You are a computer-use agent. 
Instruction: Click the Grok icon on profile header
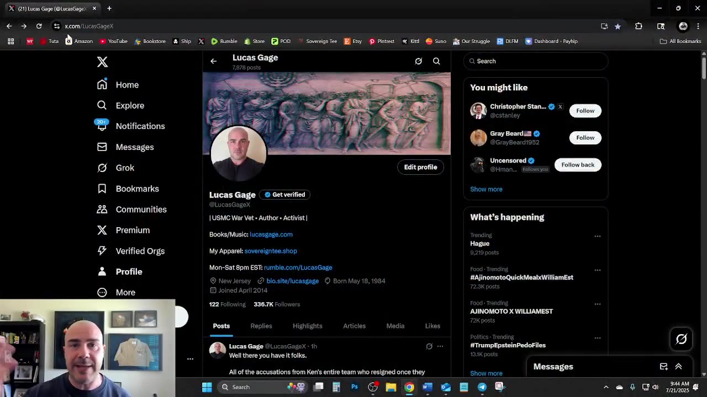(x=419, y=61)
